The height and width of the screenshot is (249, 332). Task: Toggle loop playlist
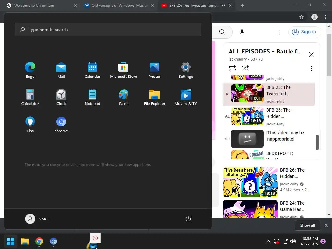click(232, 68)
